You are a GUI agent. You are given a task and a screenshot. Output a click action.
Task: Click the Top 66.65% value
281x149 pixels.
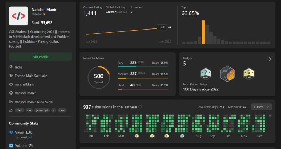[190, 13]
